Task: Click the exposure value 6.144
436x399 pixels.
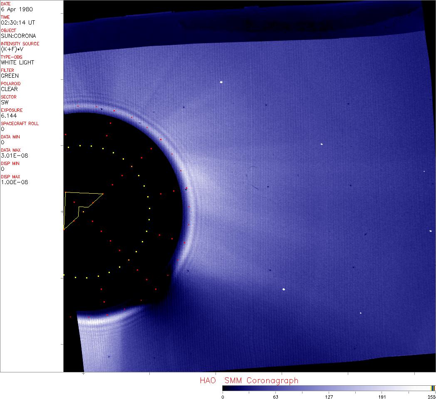Action: (x=8, y=116)
